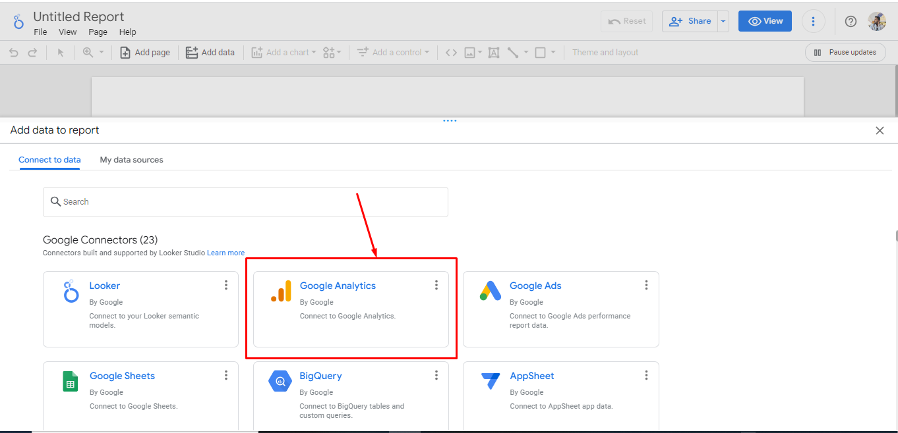Click the BigQuery hexagon icon
The image size is (898, 433).
point(280,381)
